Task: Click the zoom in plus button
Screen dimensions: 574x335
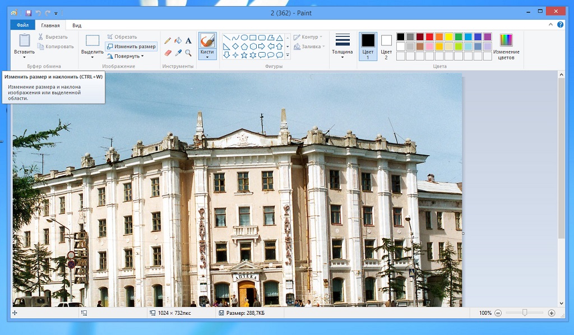Action: coord(552,313)
